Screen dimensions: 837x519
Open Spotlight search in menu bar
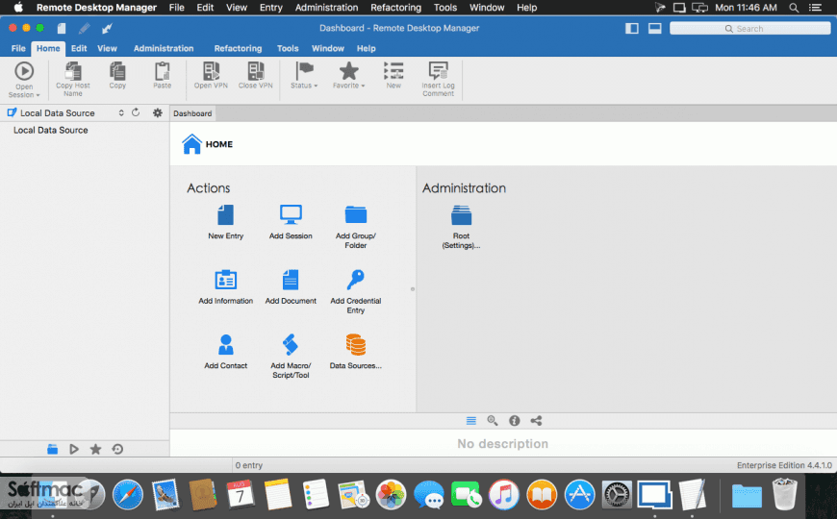[x=794, y=8]
